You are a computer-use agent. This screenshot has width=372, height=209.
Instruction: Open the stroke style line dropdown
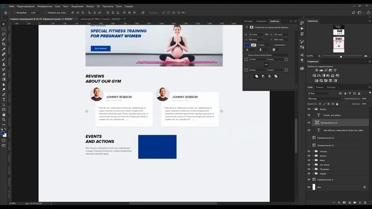point(281,45)
